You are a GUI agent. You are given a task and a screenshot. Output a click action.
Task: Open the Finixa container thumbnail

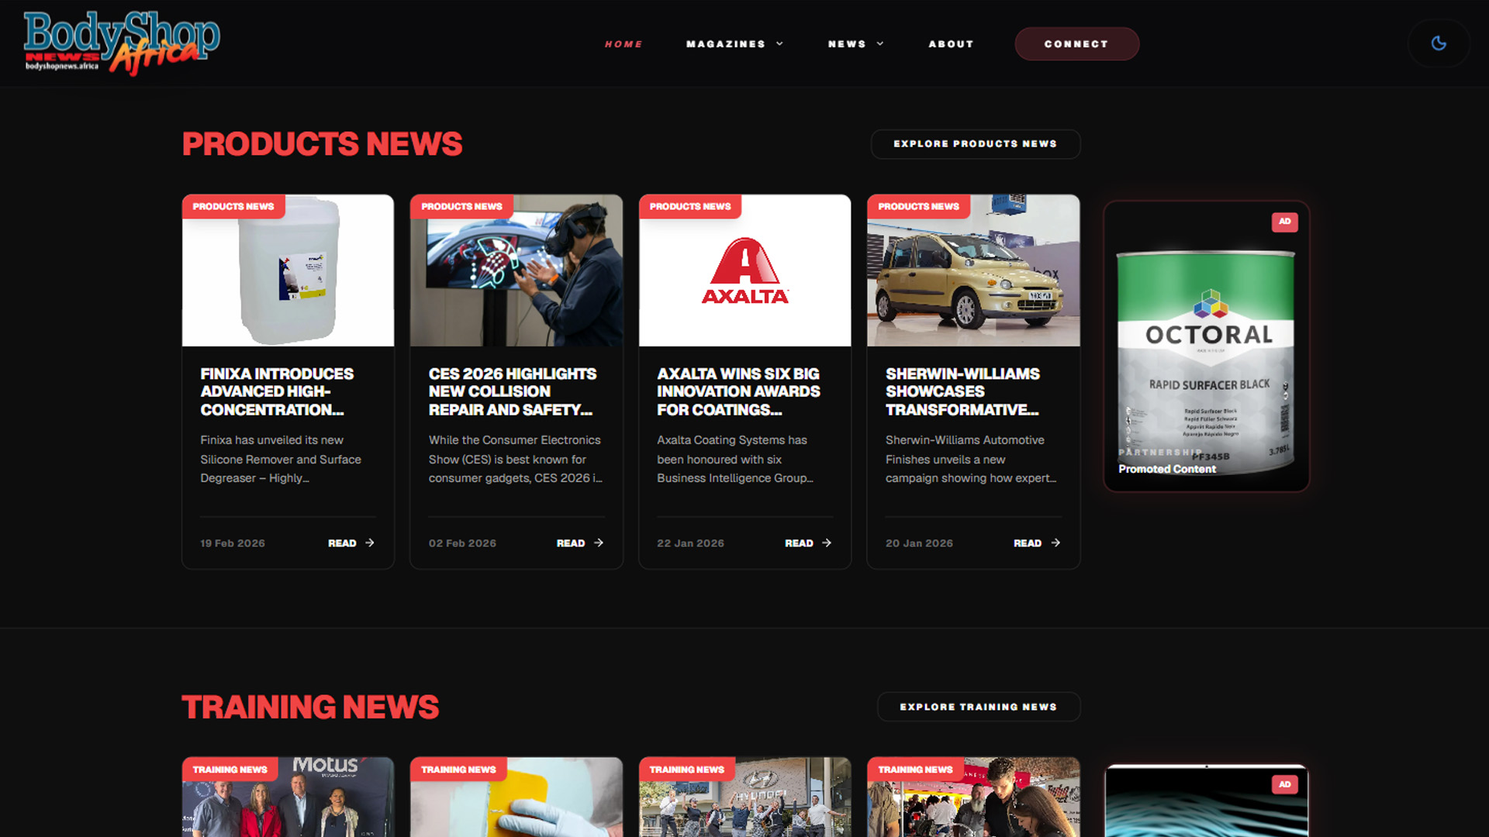tap(288, 270)
